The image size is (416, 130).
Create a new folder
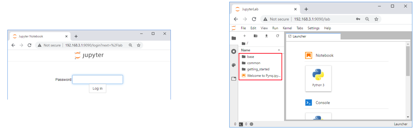pyautogui.click(x=255, y=36)
